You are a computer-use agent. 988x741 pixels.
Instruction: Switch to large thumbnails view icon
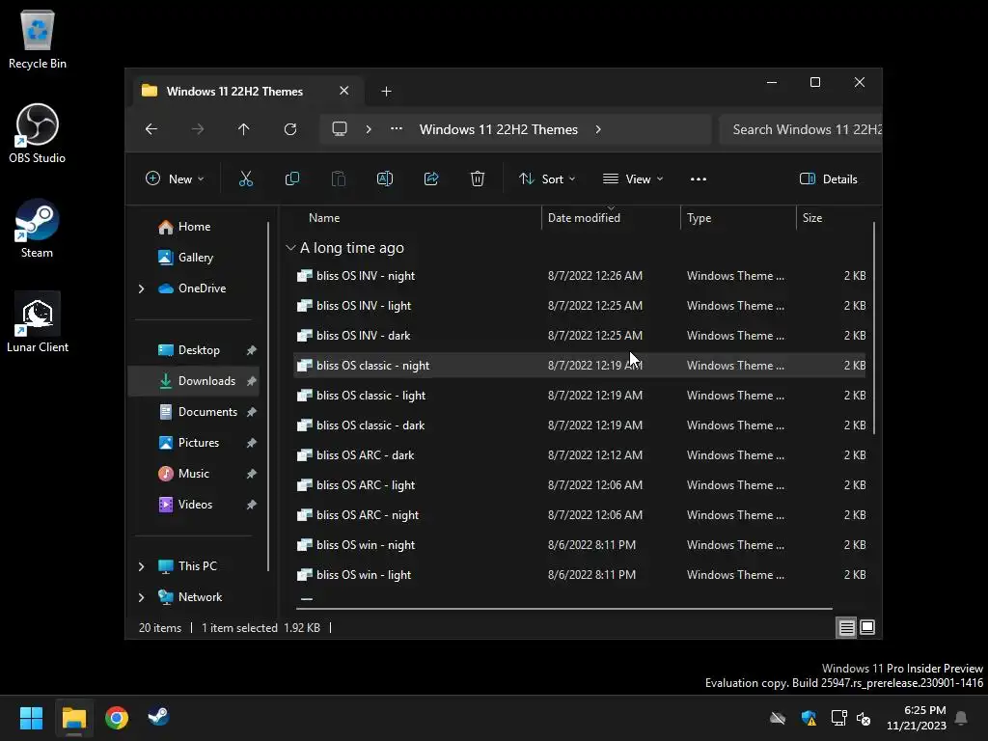[867, 627]
